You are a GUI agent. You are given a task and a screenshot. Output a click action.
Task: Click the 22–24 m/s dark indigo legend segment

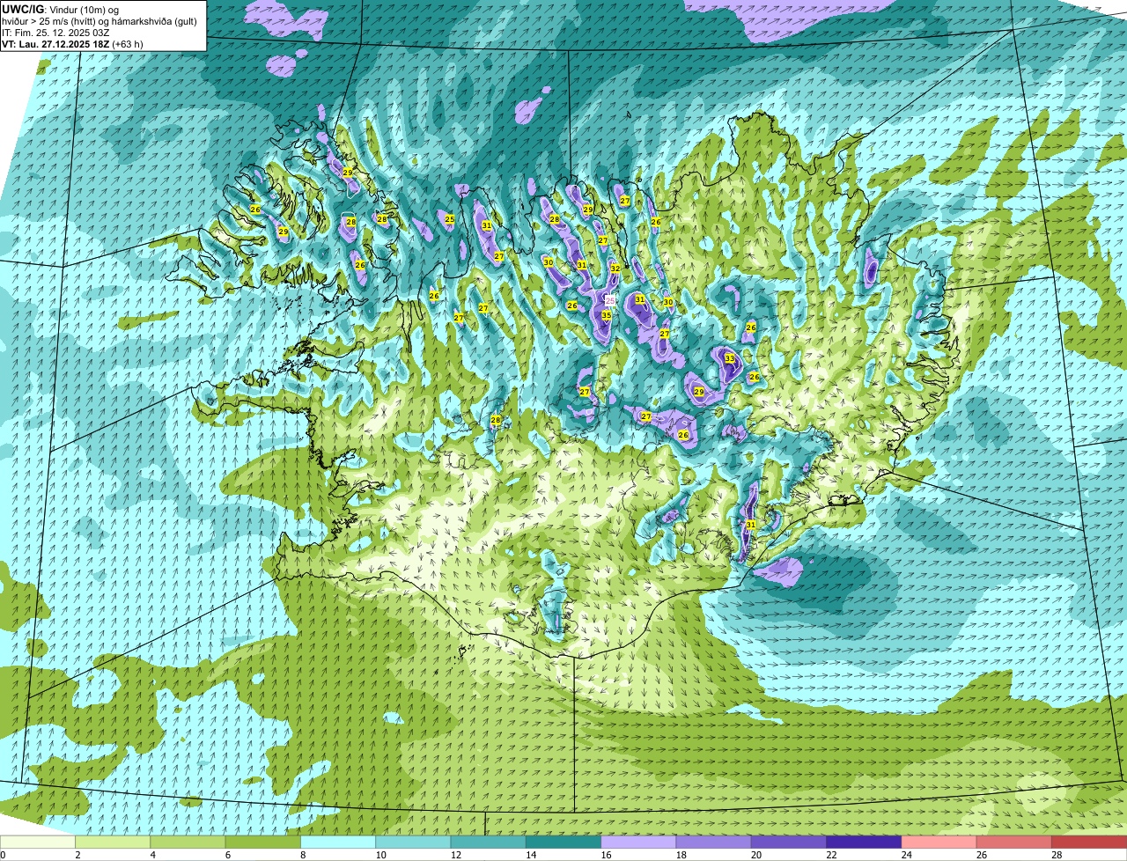point(864,842)
